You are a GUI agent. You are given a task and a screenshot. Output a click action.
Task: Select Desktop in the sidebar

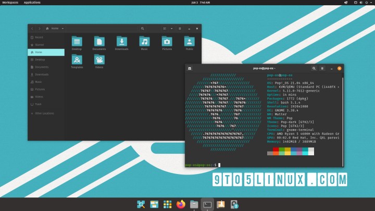coord(46,59)
